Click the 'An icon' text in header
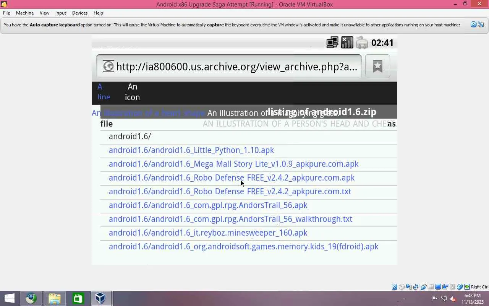 [x=132, y=92]
